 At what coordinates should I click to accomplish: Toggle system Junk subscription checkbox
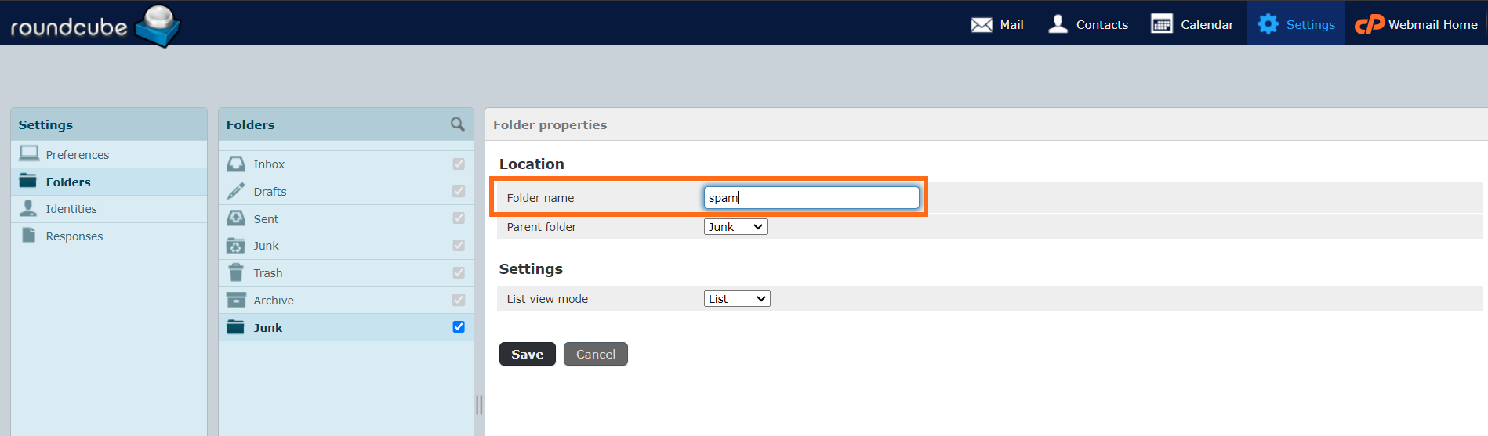[x=459, y=246]
